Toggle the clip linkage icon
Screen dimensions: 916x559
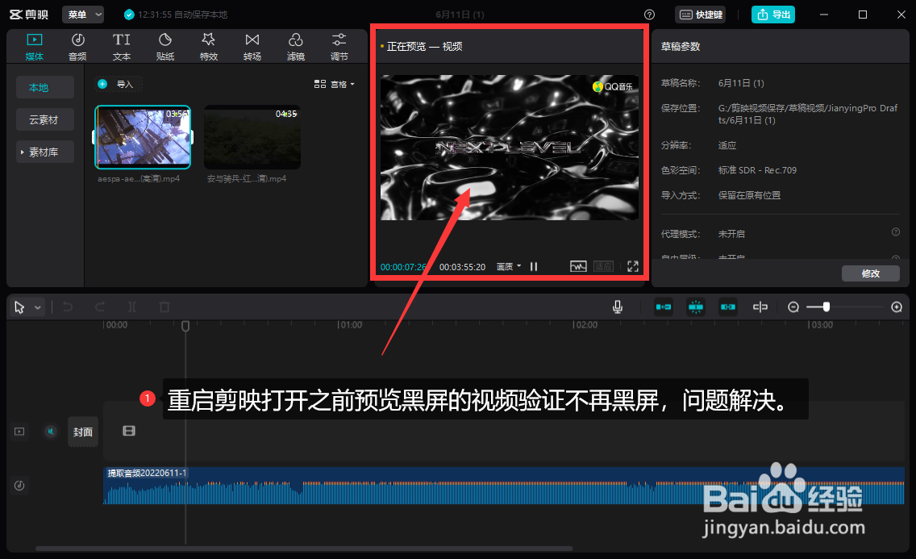728,307
